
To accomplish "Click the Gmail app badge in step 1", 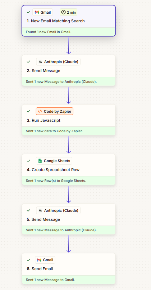I will [x=43, y=12].
